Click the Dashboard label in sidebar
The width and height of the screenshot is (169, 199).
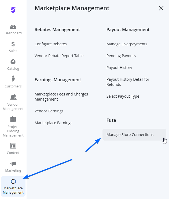13,33
